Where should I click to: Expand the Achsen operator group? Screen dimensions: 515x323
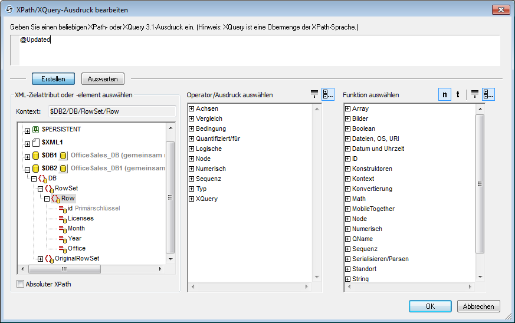(192, 109)
